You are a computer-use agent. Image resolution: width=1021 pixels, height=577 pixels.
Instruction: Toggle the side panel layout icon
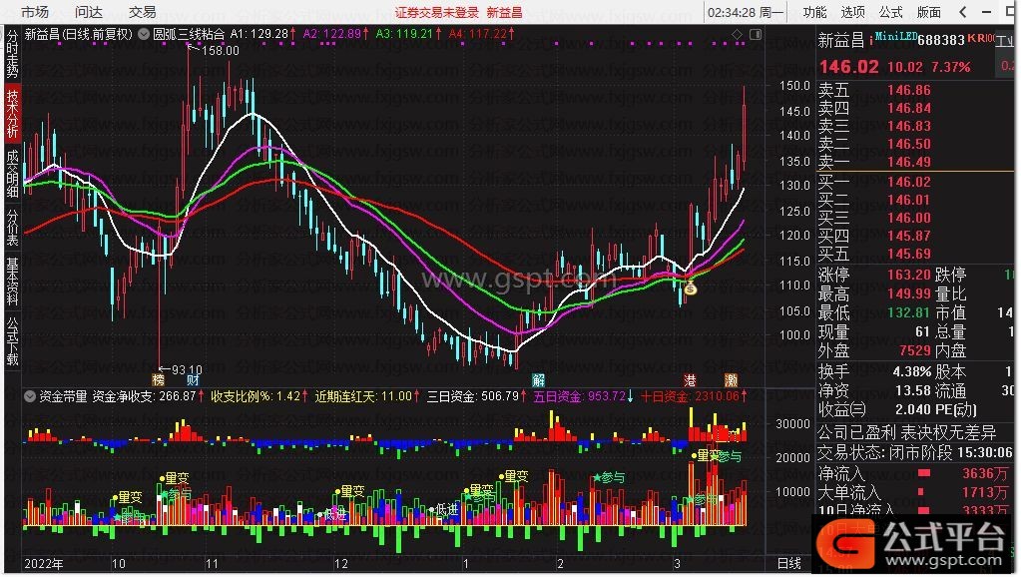tap(756, 34)
